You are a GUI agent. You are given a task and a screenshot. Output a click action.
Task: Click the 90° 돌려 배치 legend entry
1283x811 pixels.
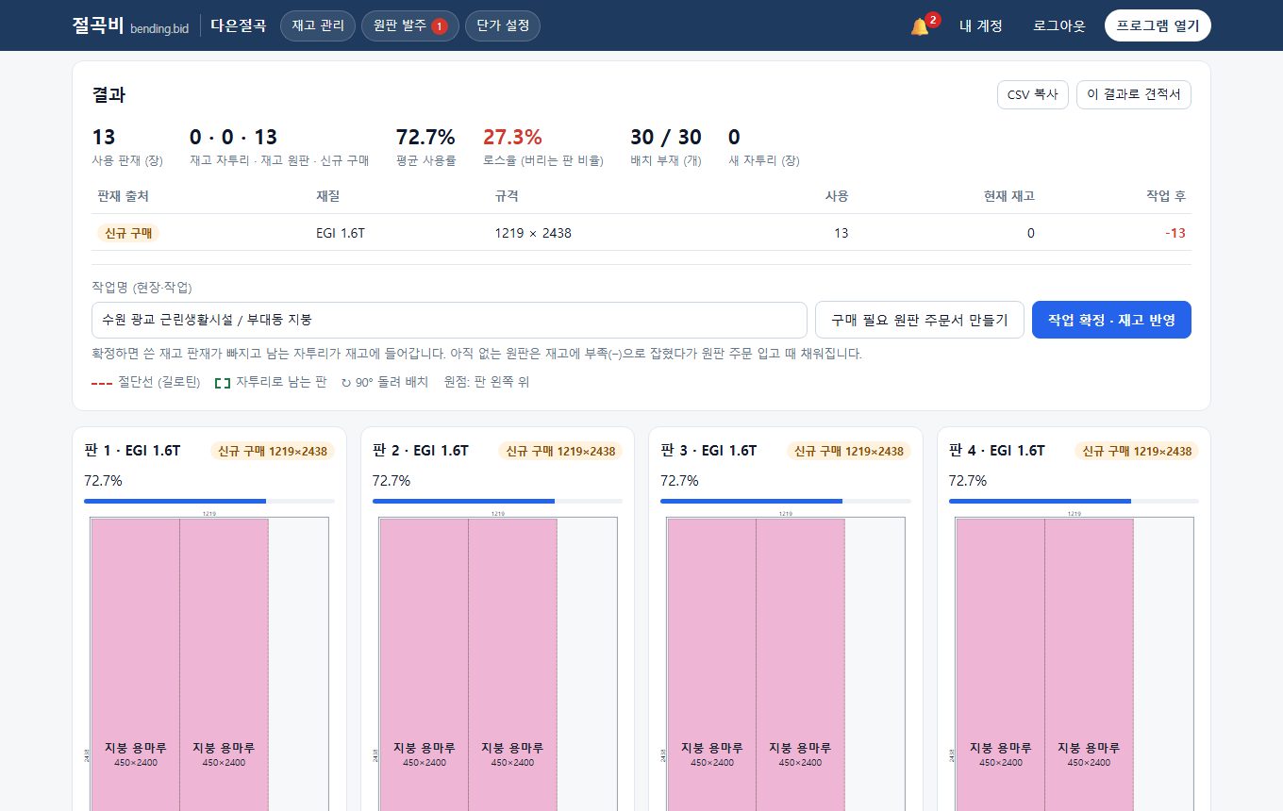385,382
